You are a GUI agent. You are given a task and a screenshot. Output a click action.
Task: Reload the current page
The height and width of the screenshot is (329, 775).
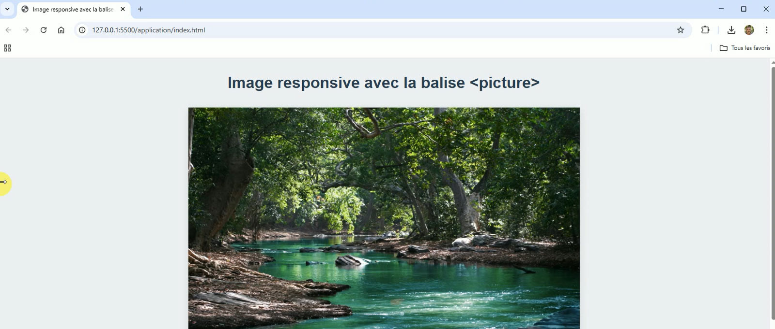(x=44, y=30)
